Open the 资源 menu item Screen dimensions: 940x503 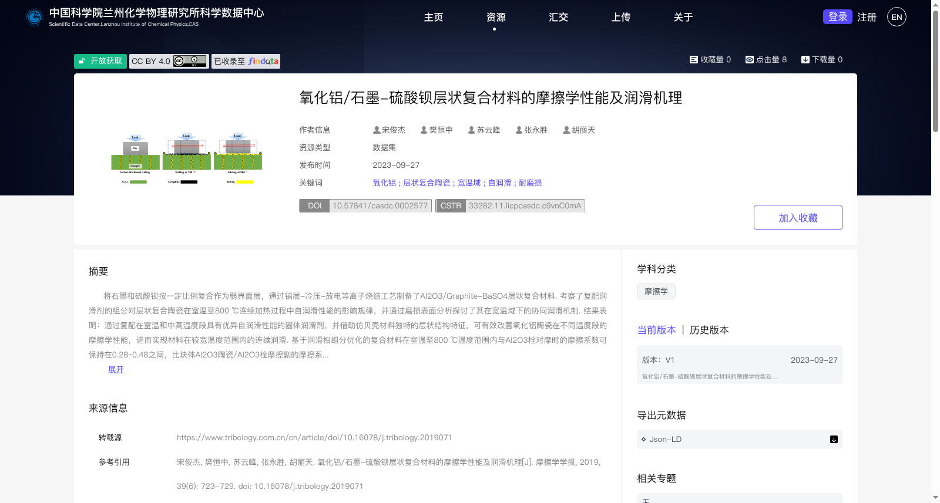click(496, 17)
